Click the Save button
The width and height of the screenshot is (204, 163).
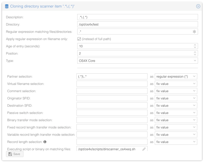pyautogui.click(x=15, y=154)
